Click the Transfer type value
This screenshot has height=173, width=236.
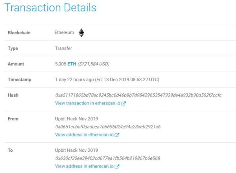click(63, 48)
